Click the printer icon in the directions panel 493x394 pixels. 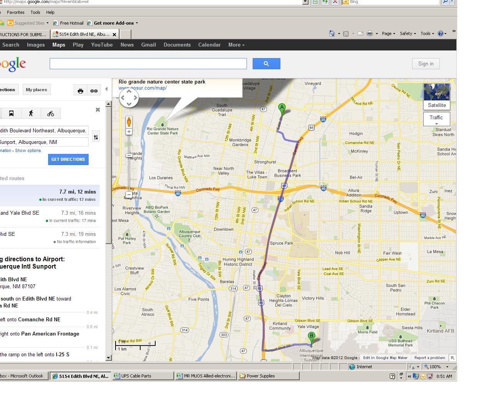pos(80,91)
